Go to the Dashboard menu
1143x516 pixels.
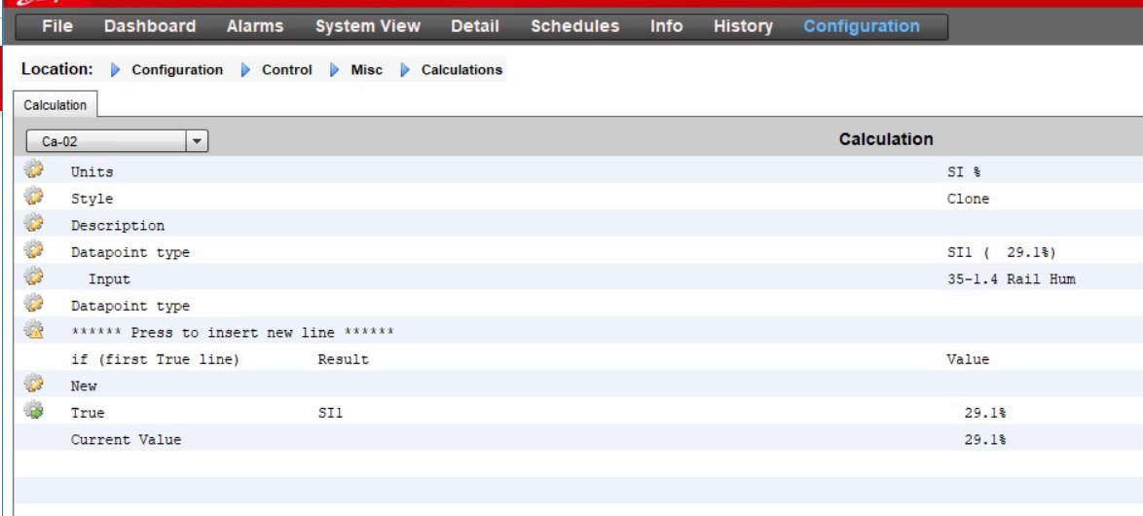149,25
